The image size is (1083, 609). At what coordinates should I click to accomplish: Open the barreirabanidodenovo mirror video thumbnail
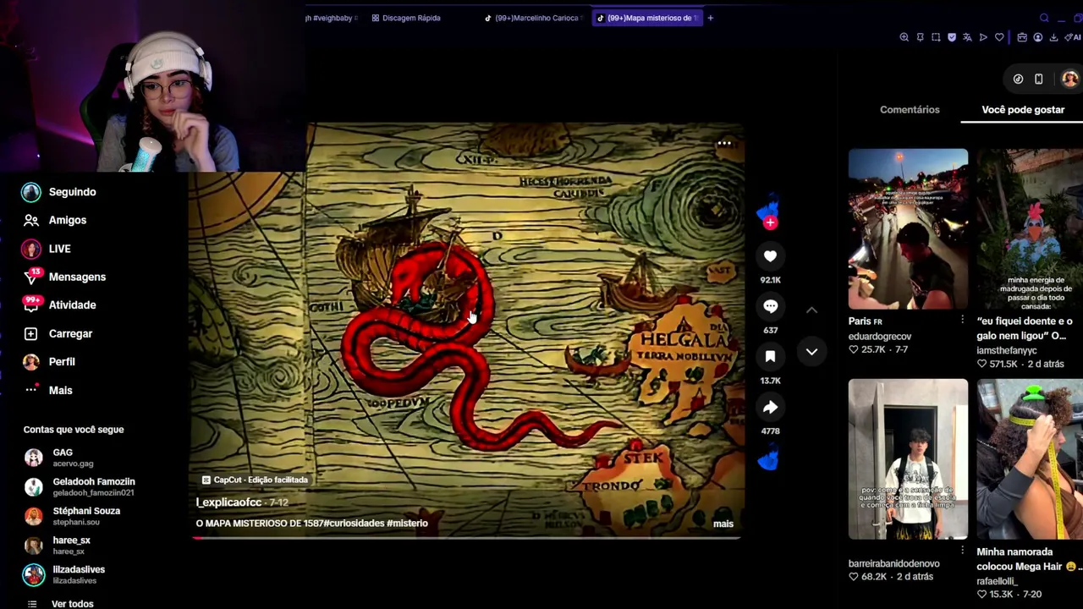[x=908, y=459]
